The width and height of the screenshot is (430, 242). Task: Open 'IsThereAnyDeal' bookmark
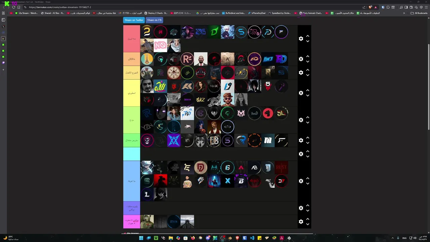point(257,13)
